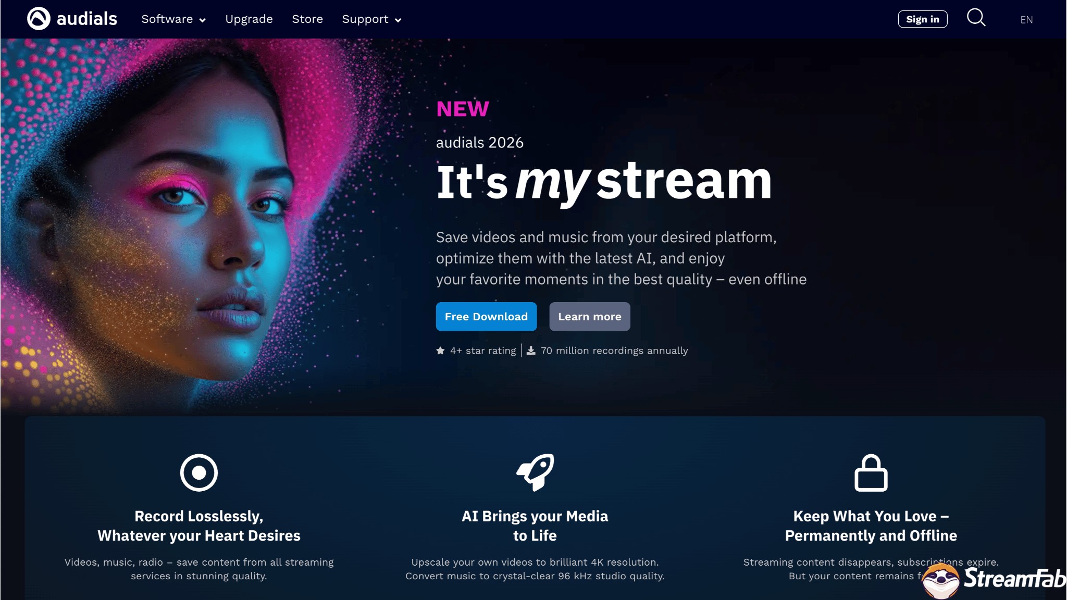Screen dimensions: 1067x600
Task: Open the Upgrade menu item
Action: pyautogui.click(x=249, y=19)
